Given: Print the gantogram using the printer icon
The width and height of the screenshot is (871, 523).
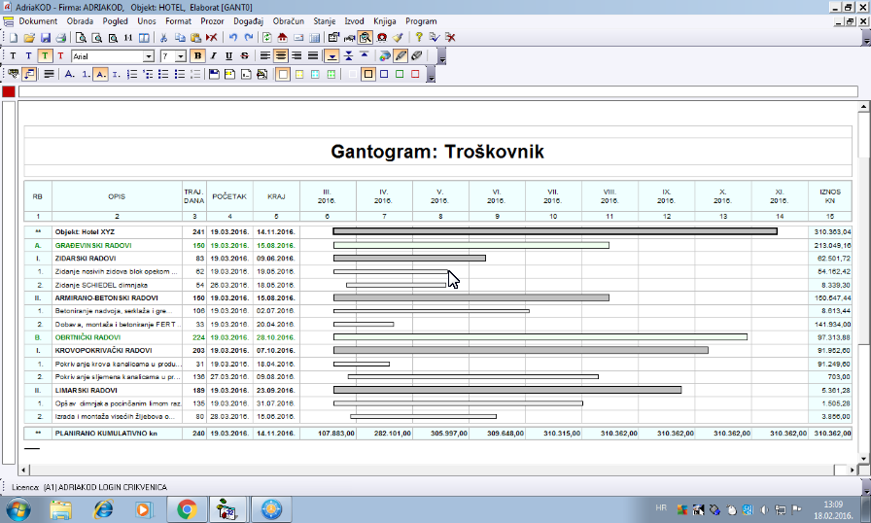Looking at the screenshot, I should (x=61, y=38).
